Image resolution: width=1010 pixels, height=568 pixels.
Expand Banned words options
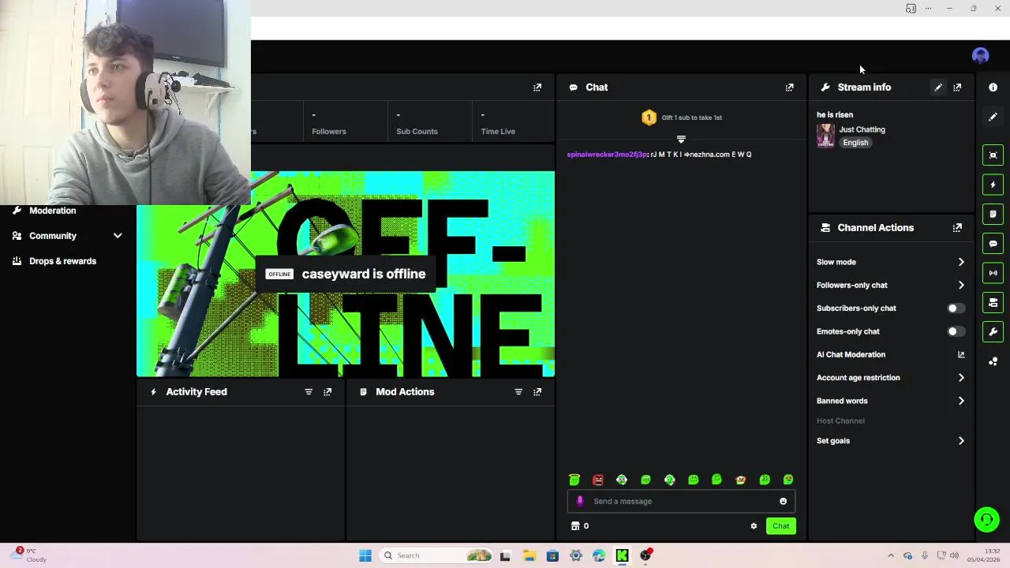tap(961, 401)
